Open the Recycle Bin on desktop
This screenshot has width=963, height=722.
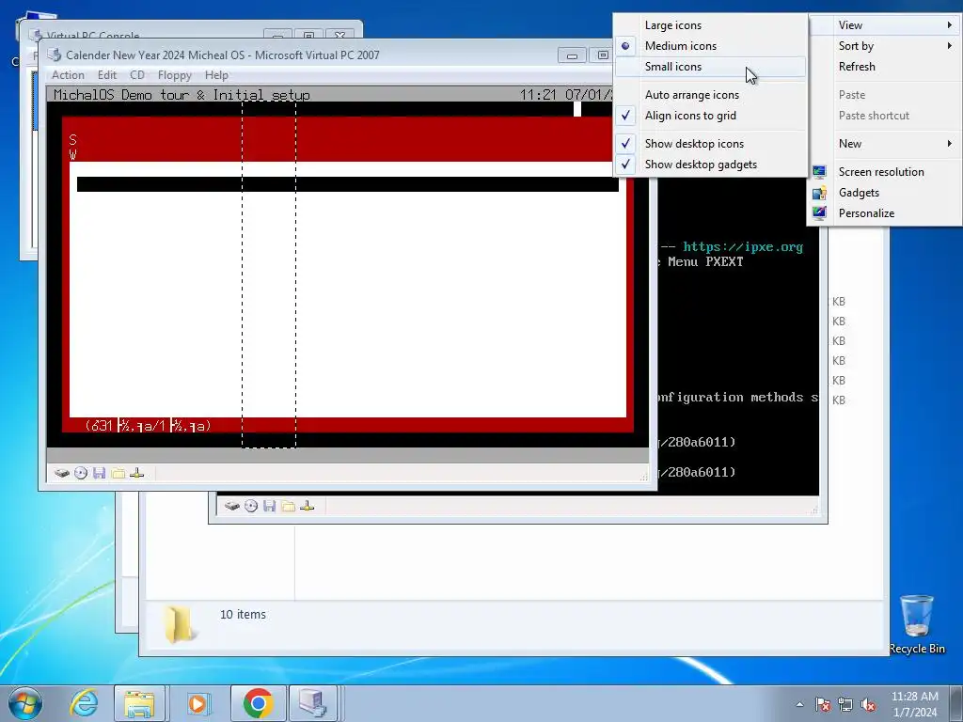coord(917,624)
